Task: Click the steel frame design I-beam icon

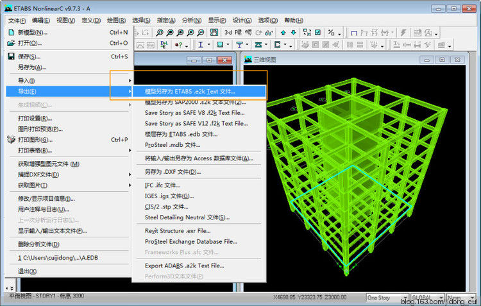Action: pyautogui.click(x=201, y=45)
